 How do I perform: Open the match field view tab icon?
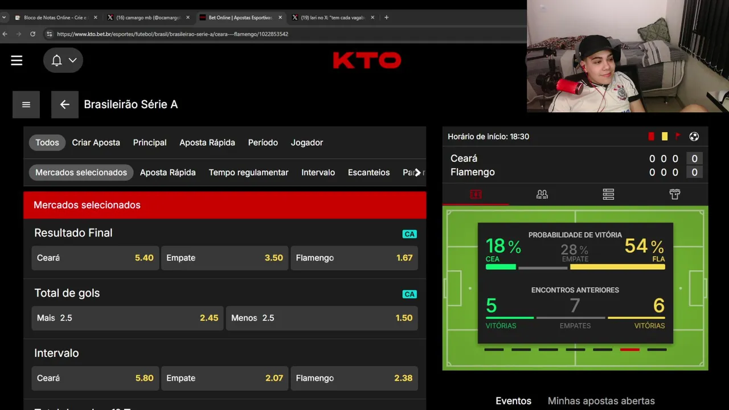pos(476,195)
